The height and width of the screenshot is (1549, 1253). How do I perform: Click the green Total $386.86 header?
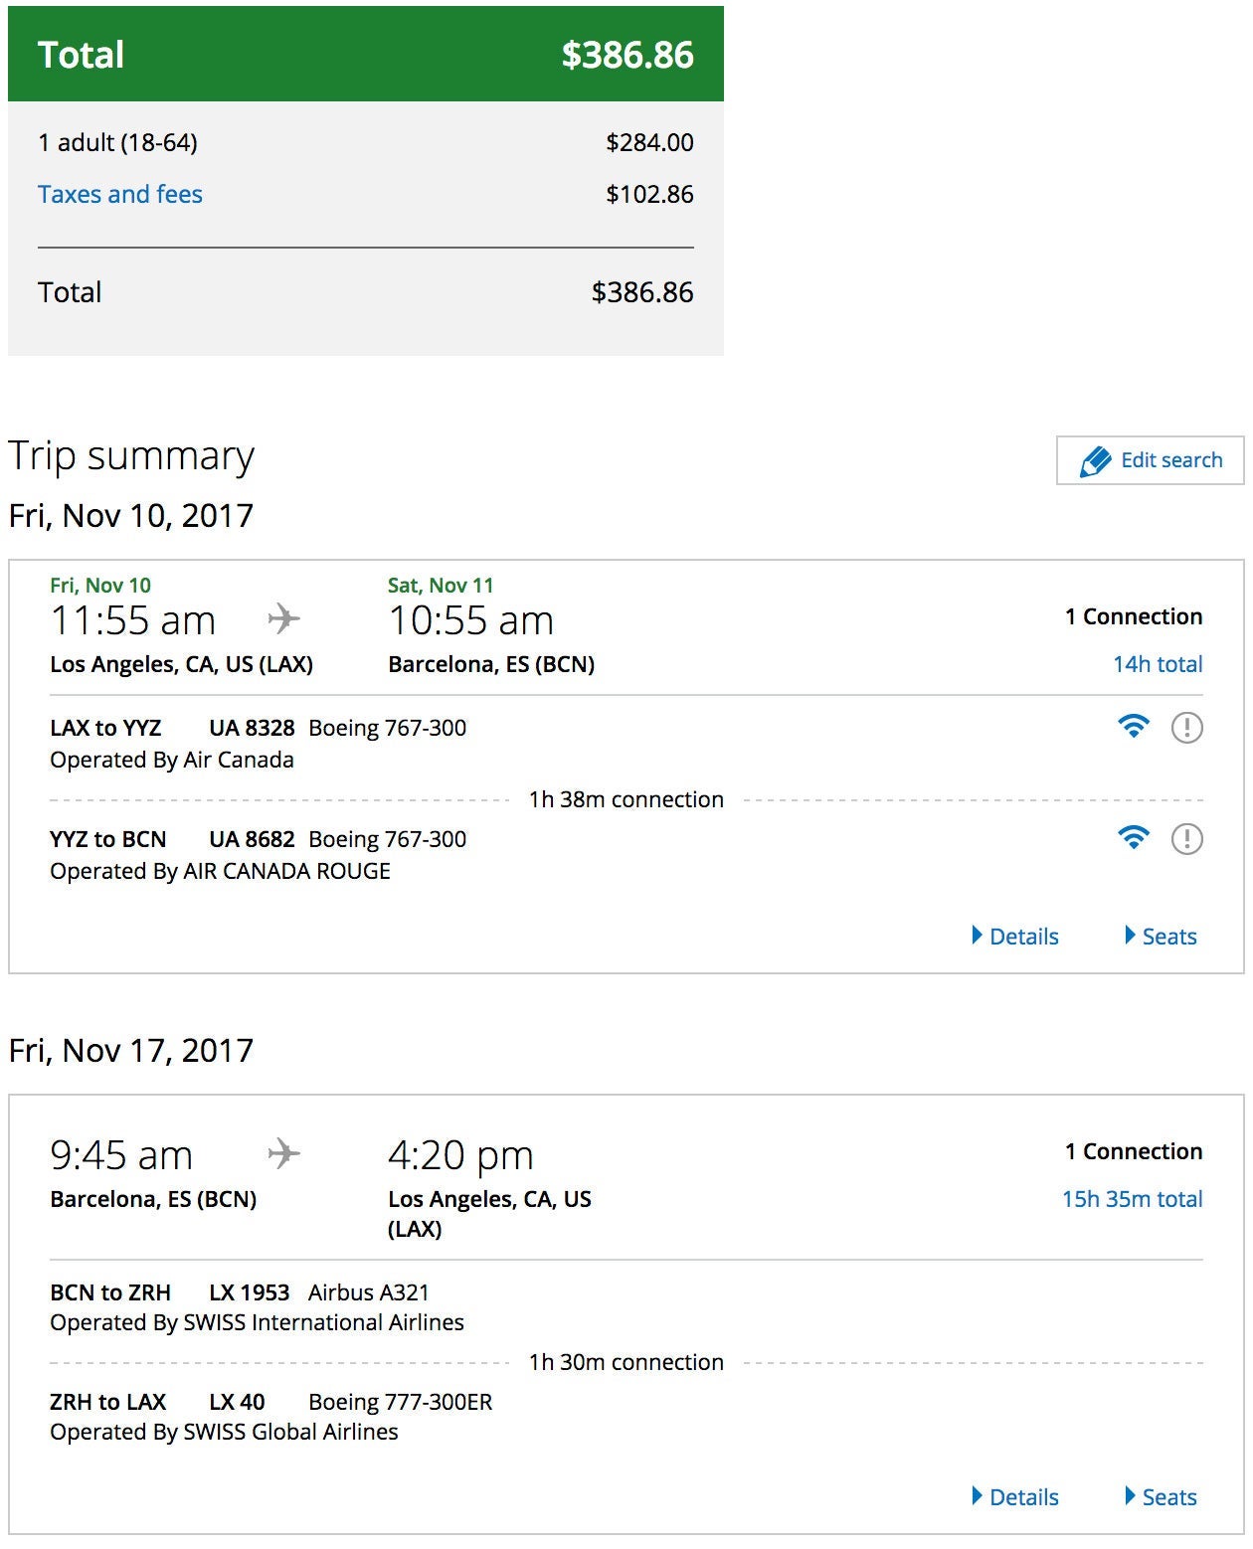365,55
